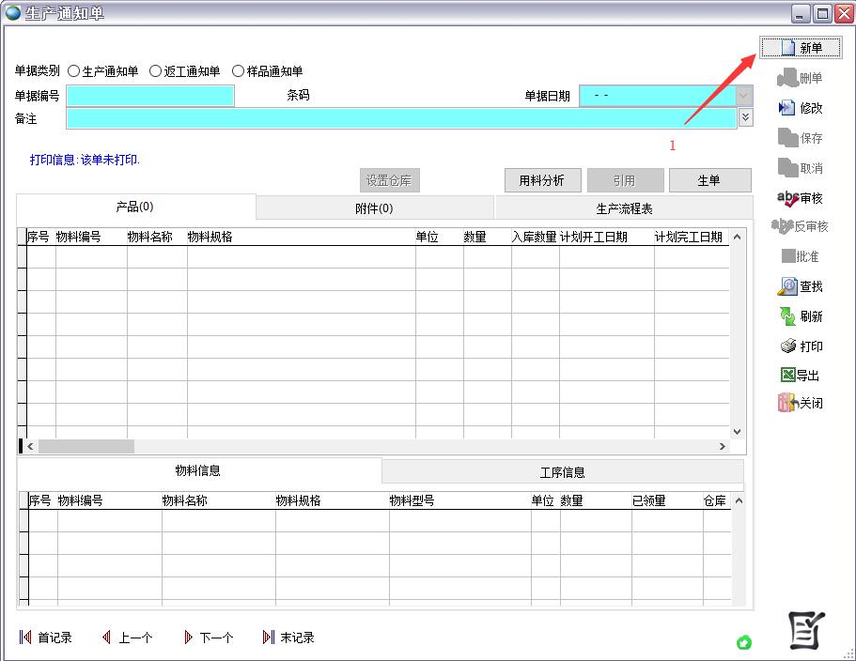The image size is (856, 661).
Task: Click the 导出 (Export) Excel icon
Action: tap(787, 375)
